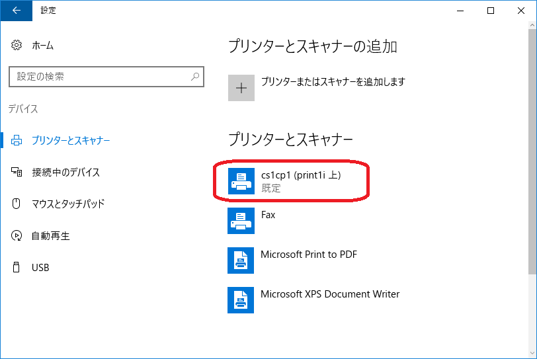Open Home via the gear icon
Screen dimensions: 537x359
coord(17,45)
